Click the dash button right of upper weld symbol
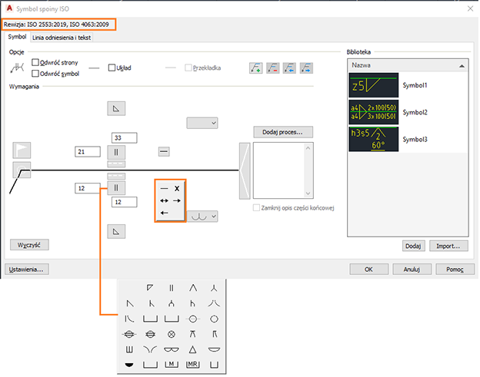 tap(164, 151)
